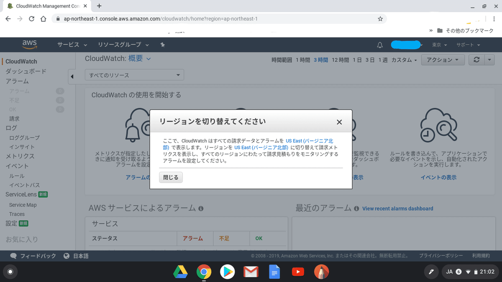Click the bookmark star in address bar
The height and width of the screenshot is (282, 502).
tap(381, 18)
